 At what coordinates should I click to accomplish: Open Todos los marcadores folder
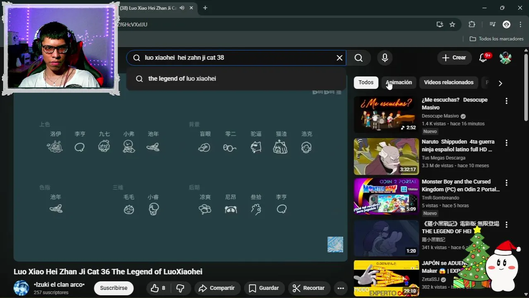coord(497,39)
